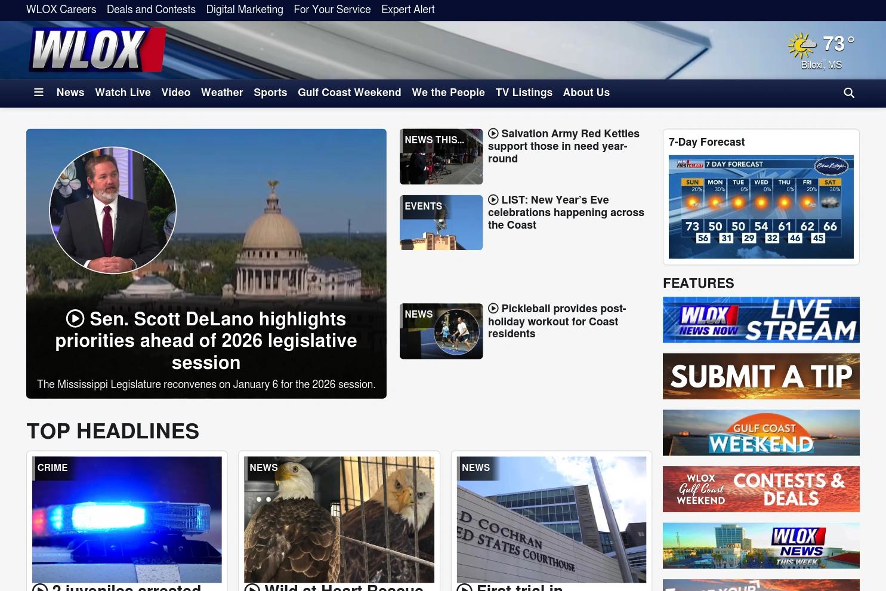Click the Submit a Tip banner
The image size is (886, 591).
pos(761,376)
